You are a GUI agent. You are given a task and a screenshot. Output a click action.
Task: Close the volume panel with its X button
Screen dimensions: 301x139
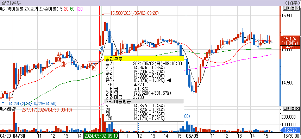pos(297,109)
